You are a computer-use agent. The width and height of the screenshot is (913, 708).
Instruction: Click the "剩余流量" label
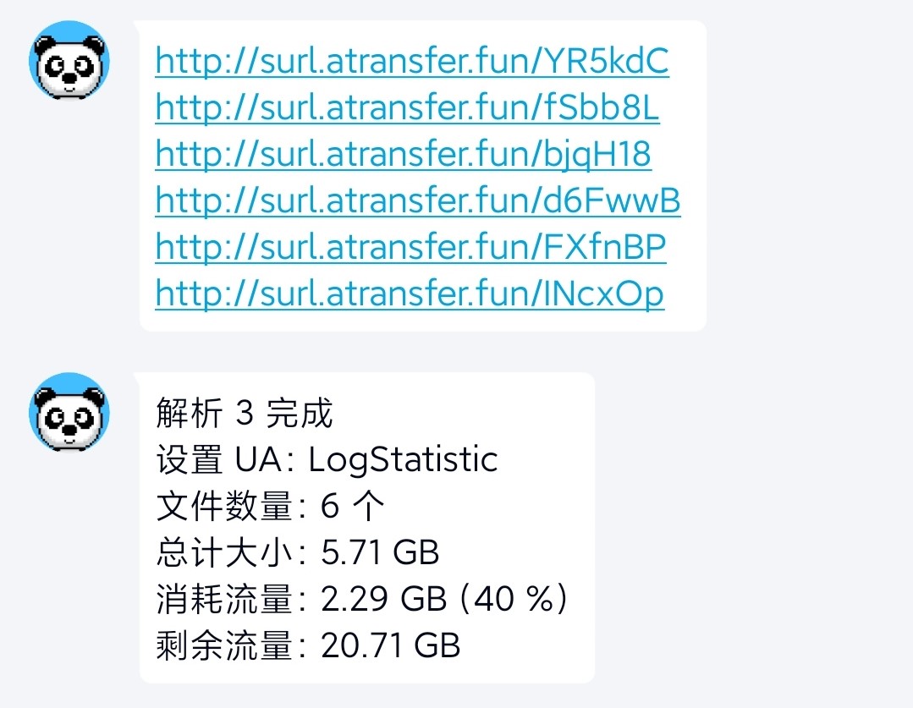point(224,647)
